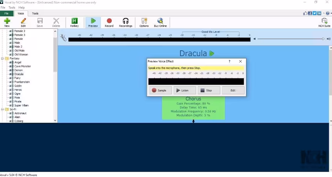Select Female 2 voice
This screenshot has width=332, height=177.
(x=20, y=31)
